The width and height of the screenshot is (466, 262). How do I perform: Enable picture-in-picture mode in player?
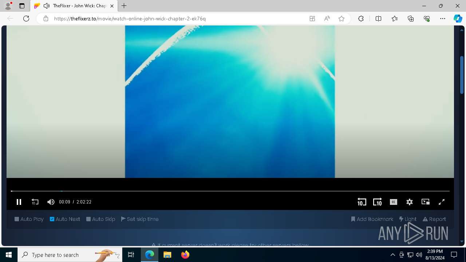426,202
